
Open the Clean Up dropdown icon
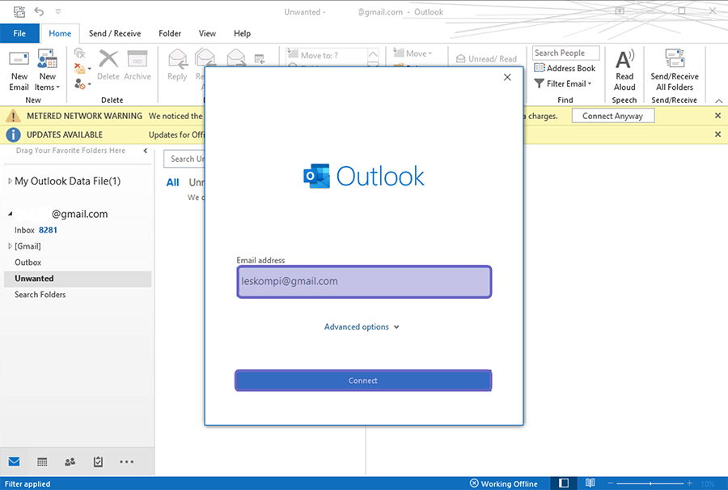(83, 68)
